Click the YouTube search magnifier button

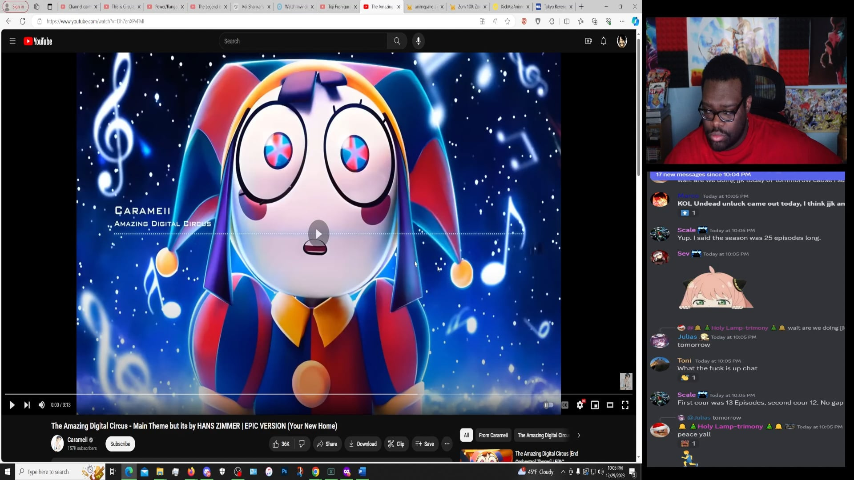397,41
